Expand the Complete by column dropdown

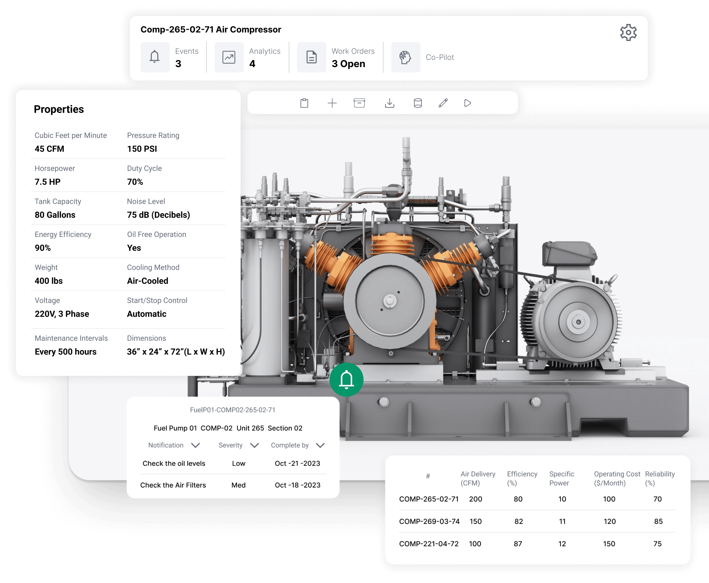pyautogui.click(x=320, y=445)
